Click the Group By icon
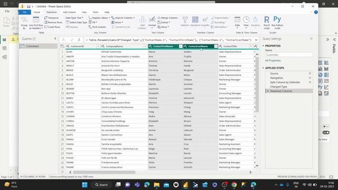Screen dimensions: 338x190 pyautogui.click(x=24, y=23)
